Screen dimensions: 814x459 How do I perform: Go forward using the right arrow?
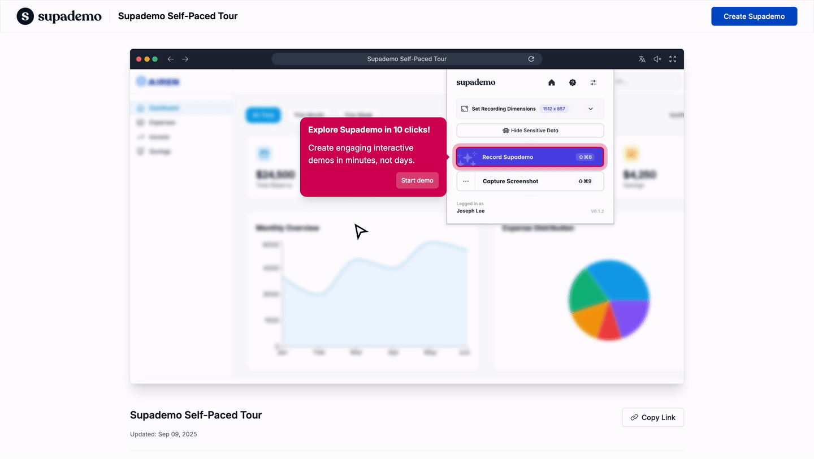pos(185,59)
